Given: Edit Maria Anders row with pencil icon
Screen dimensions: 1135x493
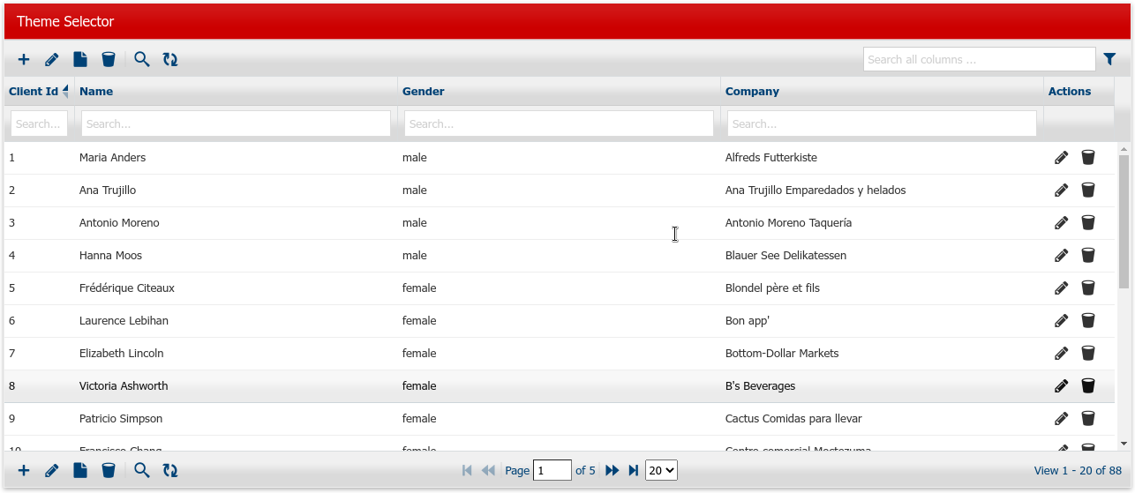Looking at the screenshot, I should coord(1061,158).
